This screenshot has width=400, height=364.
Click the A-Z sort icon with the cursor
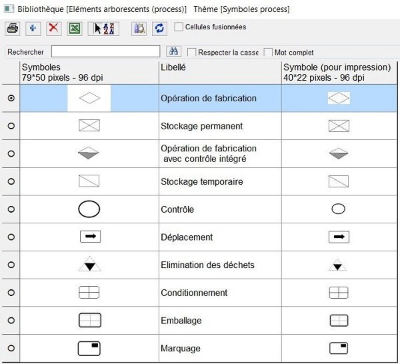[103, 28]
